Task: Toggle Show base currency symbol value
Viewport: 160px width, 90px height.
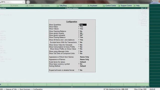Action: click(x=81, y=64)
